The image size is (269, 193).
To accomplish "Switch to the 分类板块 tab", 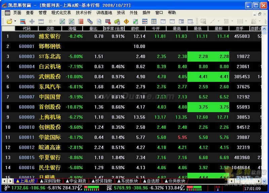I will tap(175, 181).
